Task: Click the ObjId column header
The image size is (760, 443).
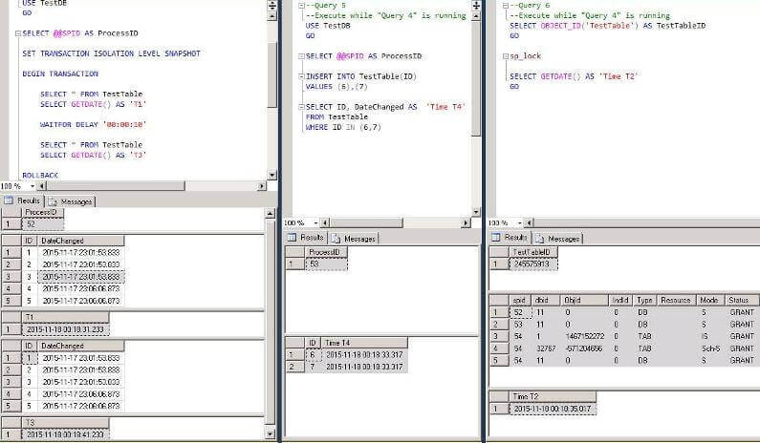Action: pos(584,300)
